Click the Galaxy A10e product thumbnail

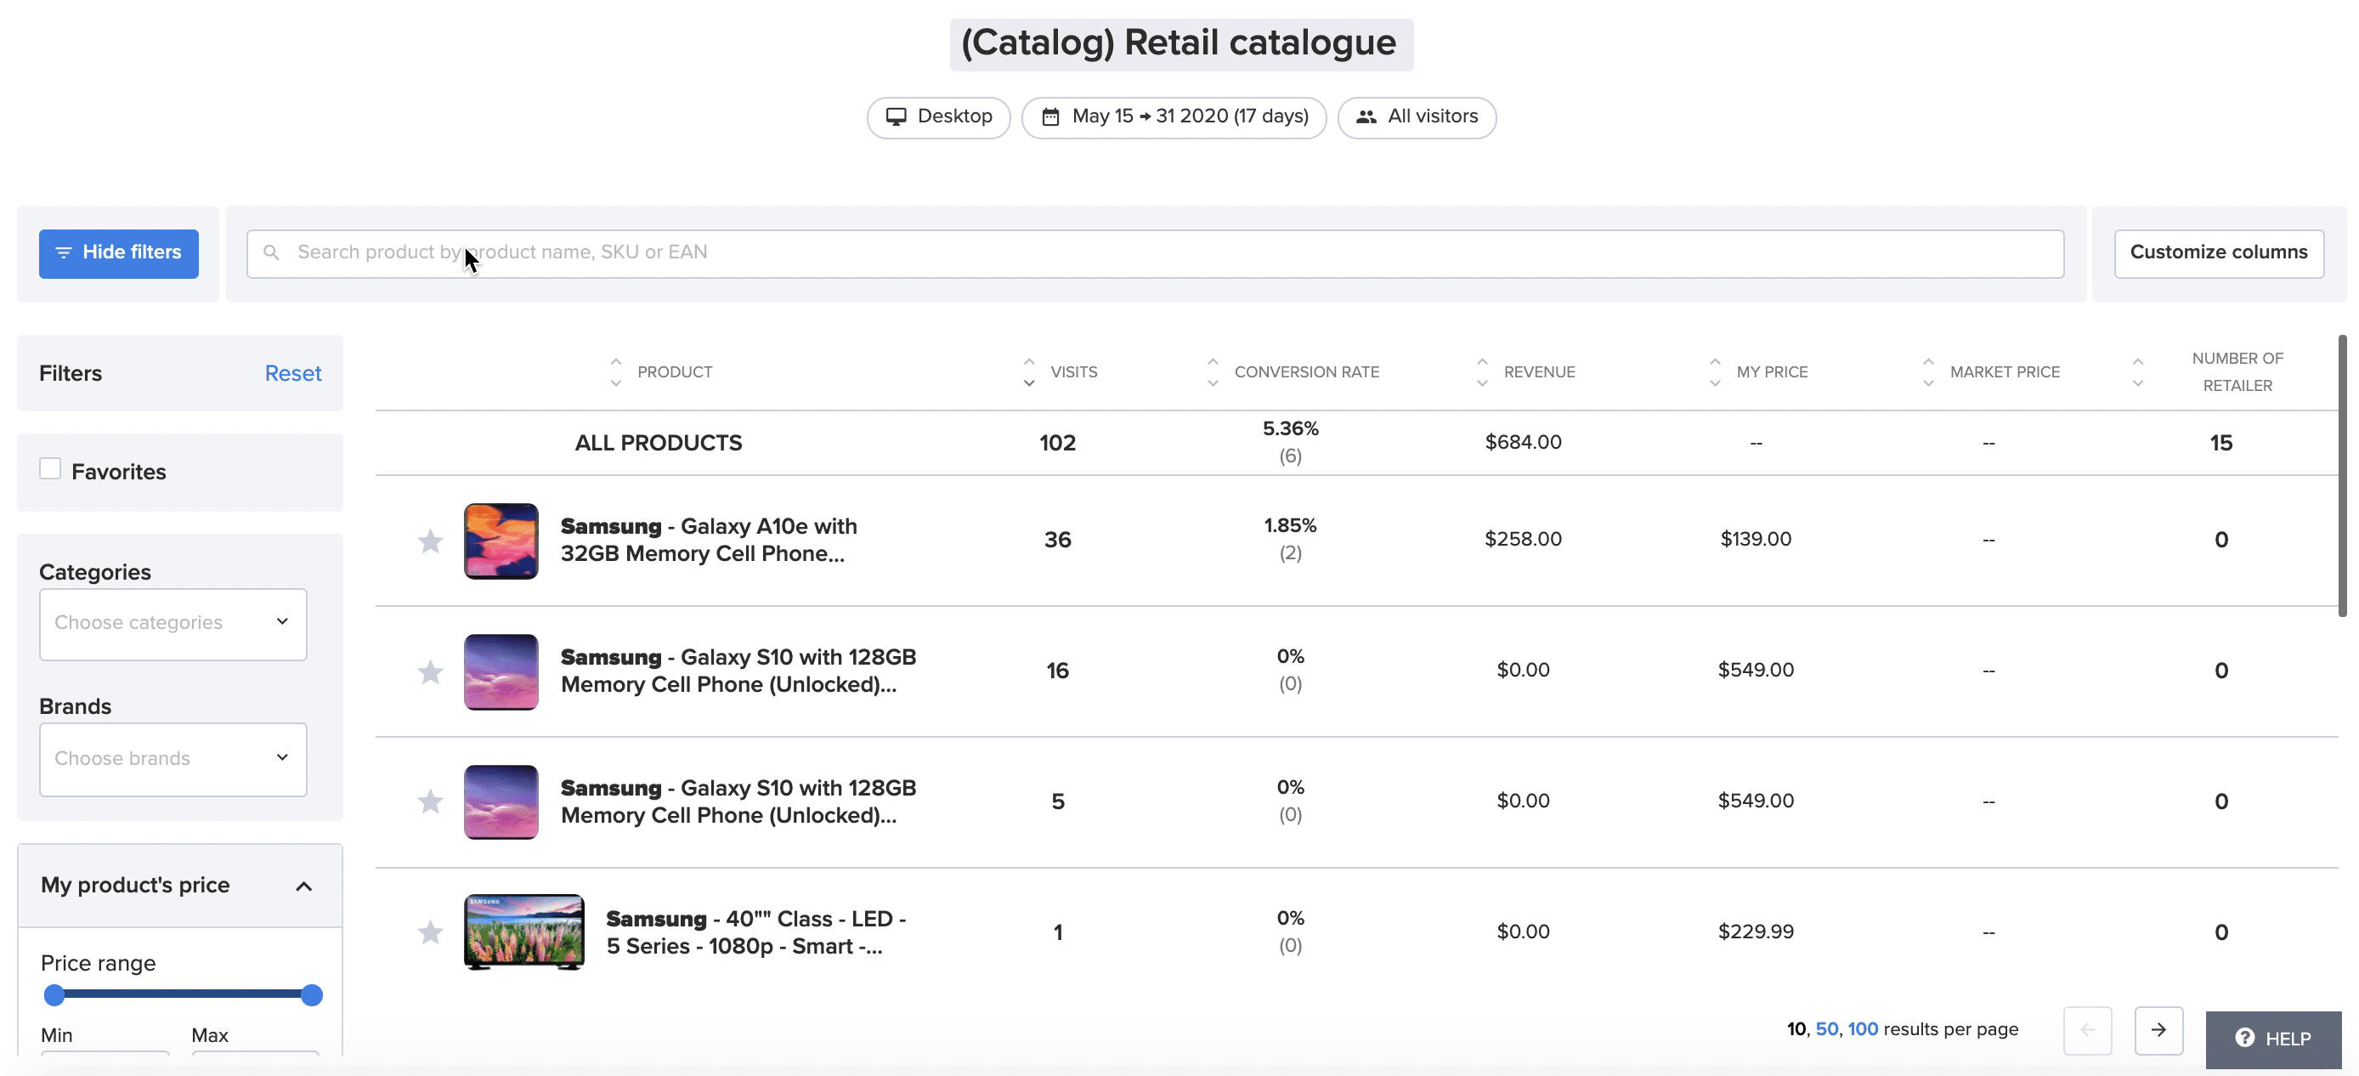501,541
